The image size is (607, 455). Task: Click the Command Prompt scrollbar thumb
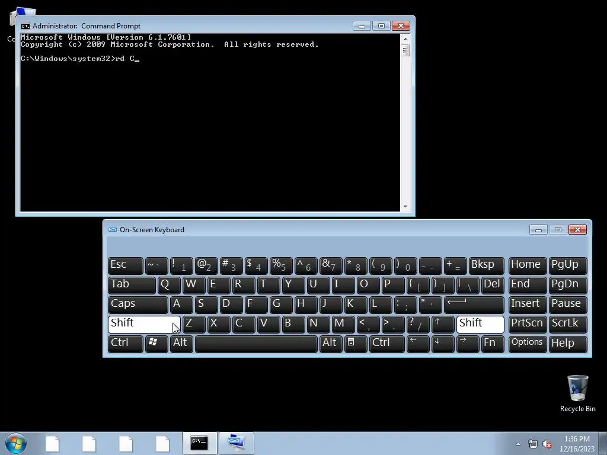coord(405,50)
